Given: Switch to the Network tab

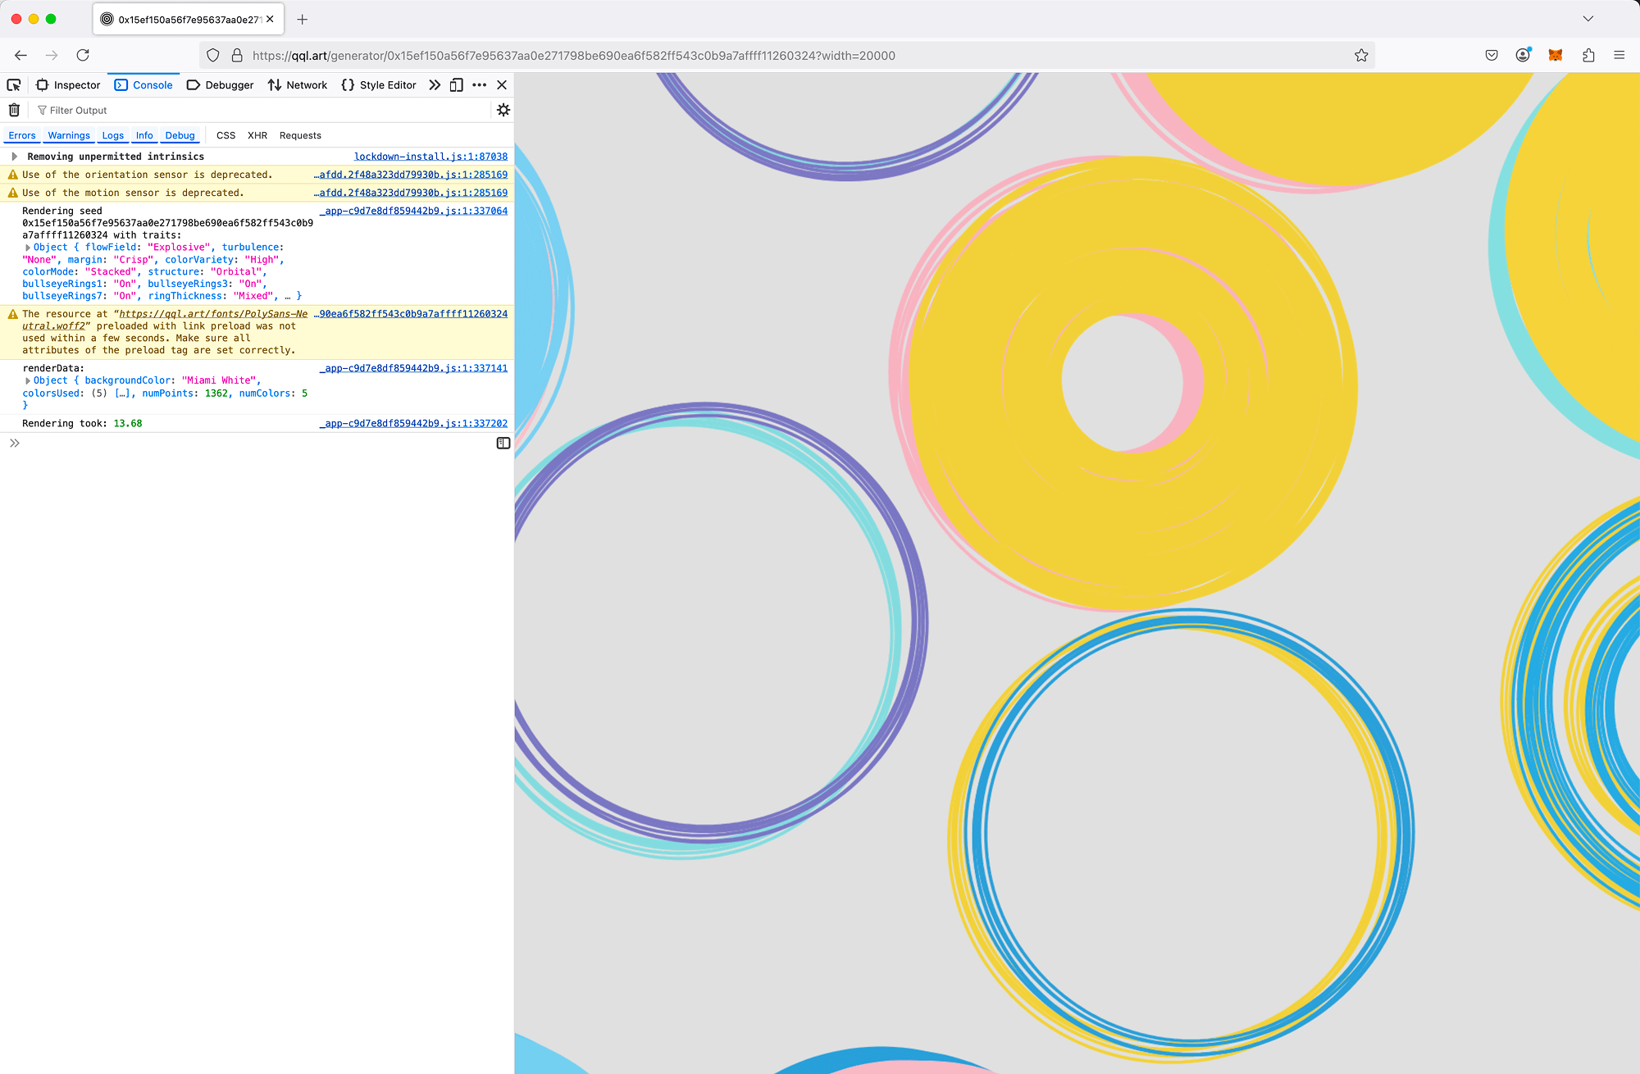Looking at the screenshot, I should [298, 85].
